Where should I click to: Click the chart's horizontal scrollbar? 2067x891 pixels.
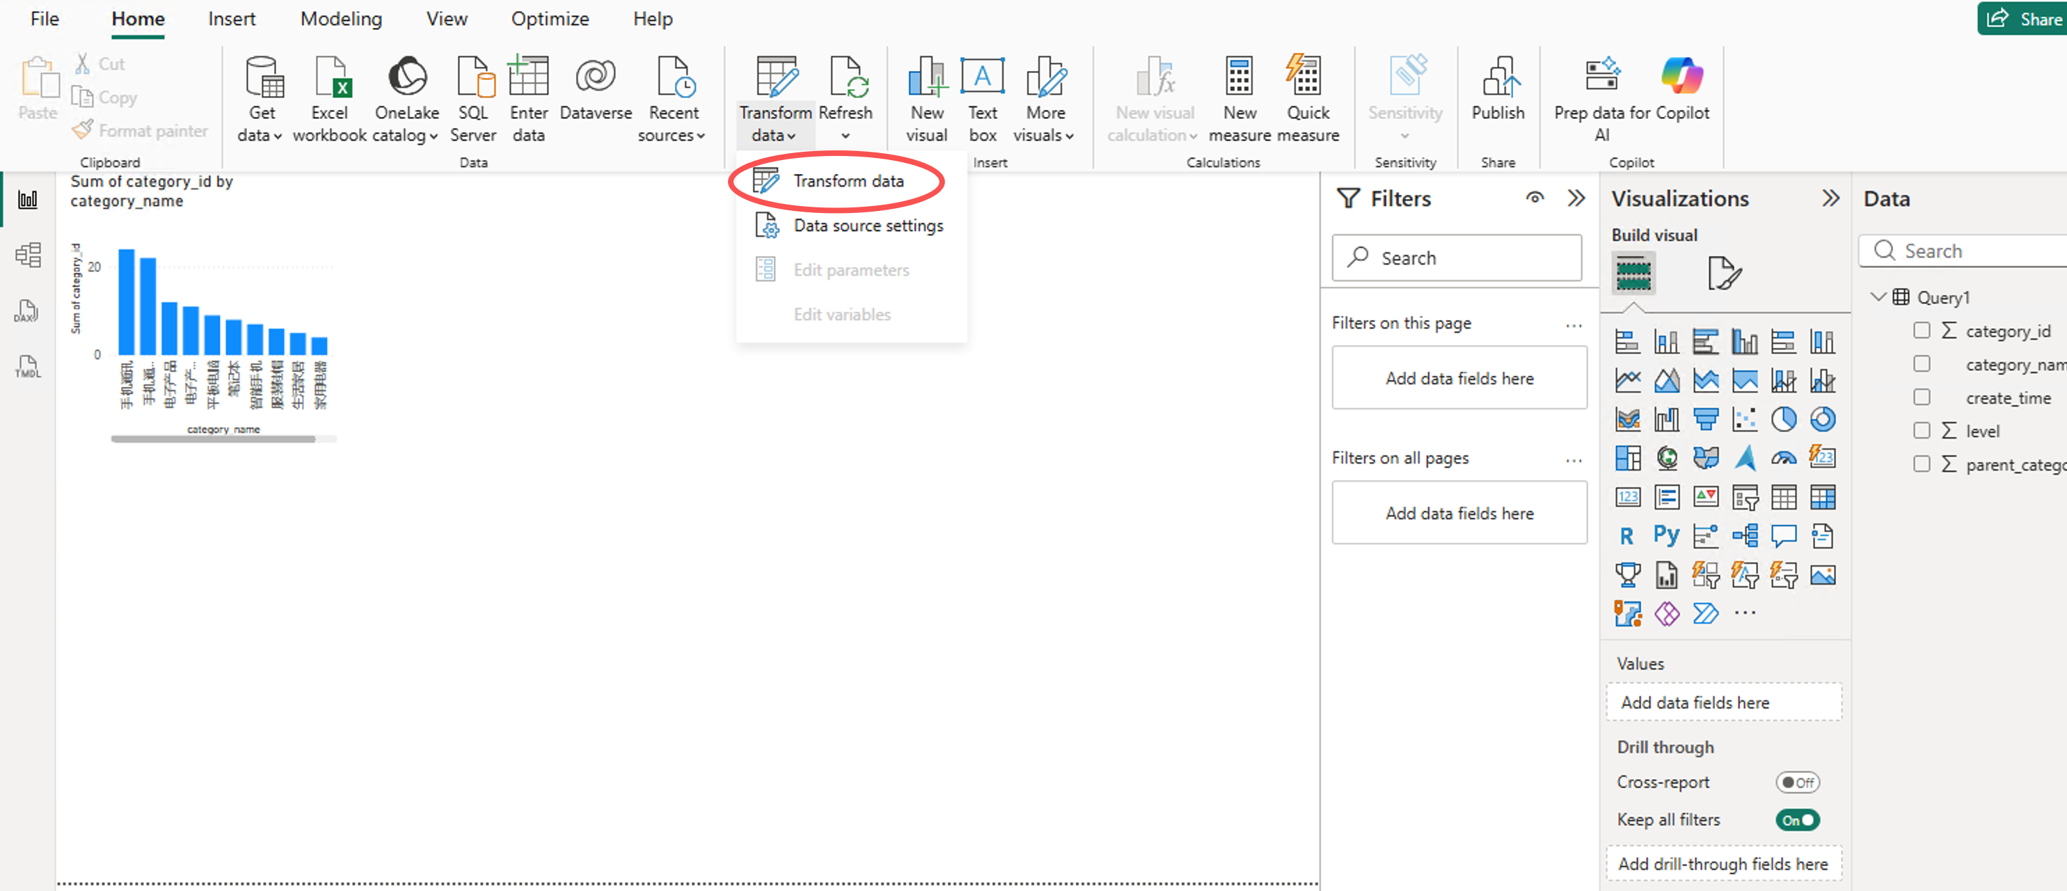tap(214, 439)
